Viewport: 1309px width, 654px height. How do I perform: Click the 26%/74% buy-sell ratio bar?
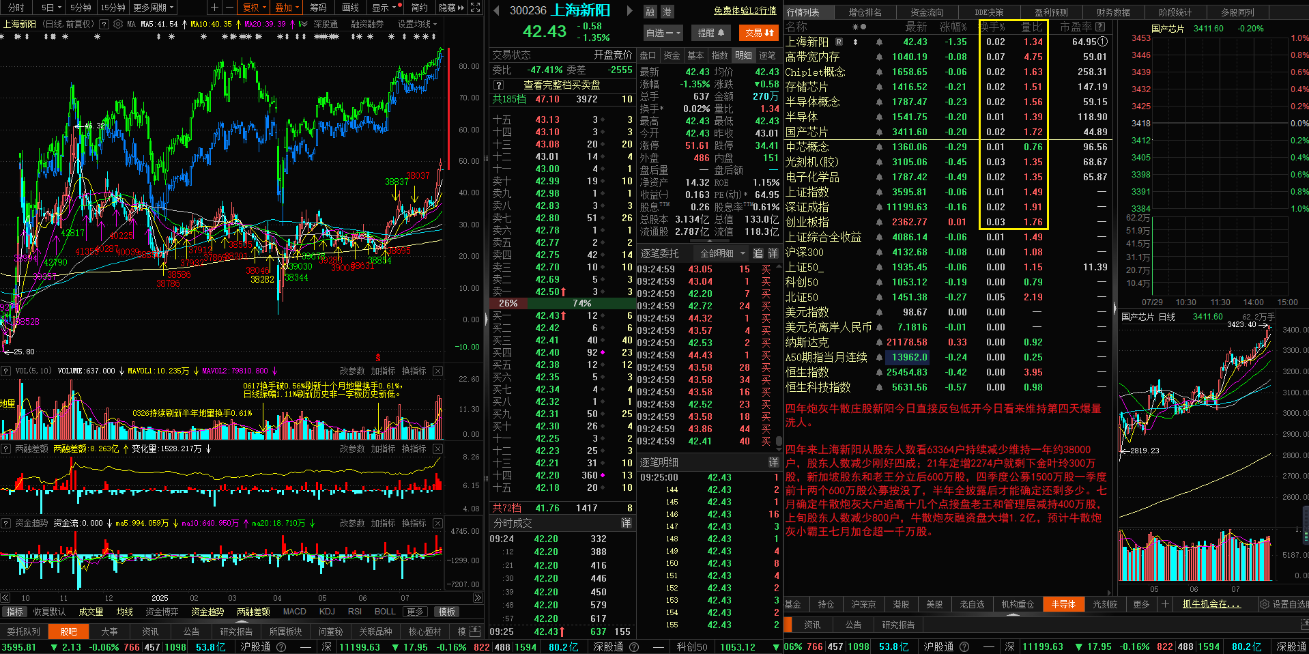click(562, 303)
